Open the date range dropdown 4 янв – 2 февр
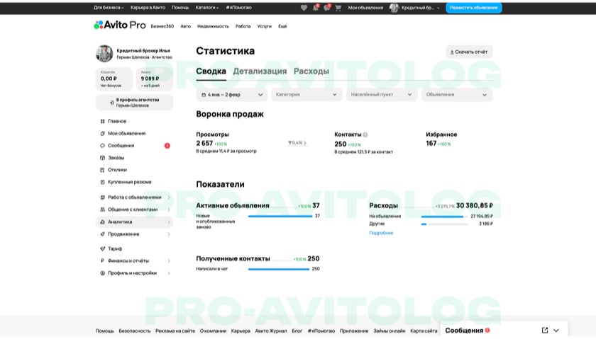 coord(232,95)
